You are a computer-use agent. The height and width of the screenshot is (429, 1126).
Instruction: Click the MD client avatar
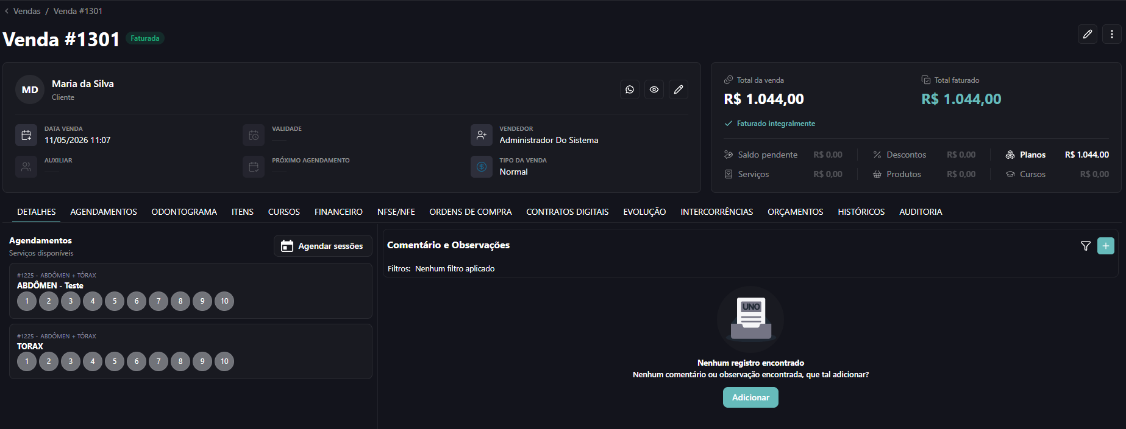point(30,89)
